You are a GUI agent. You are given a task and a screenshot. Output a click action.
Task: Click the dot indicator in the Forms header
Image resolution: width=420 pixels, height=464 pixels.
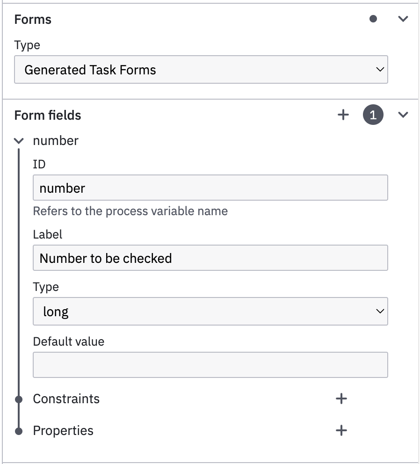373,19
